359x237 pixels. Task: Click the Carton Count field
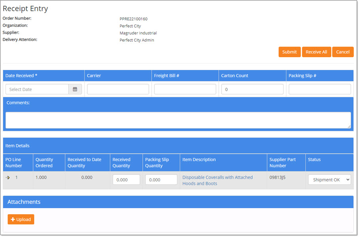click(x=252, y=90)
